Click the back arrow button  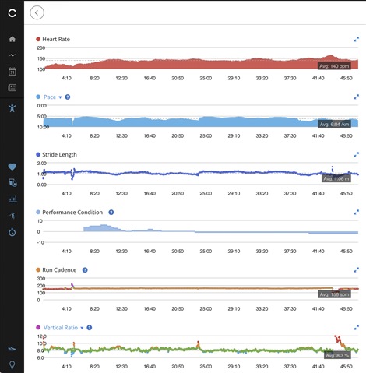37,12
